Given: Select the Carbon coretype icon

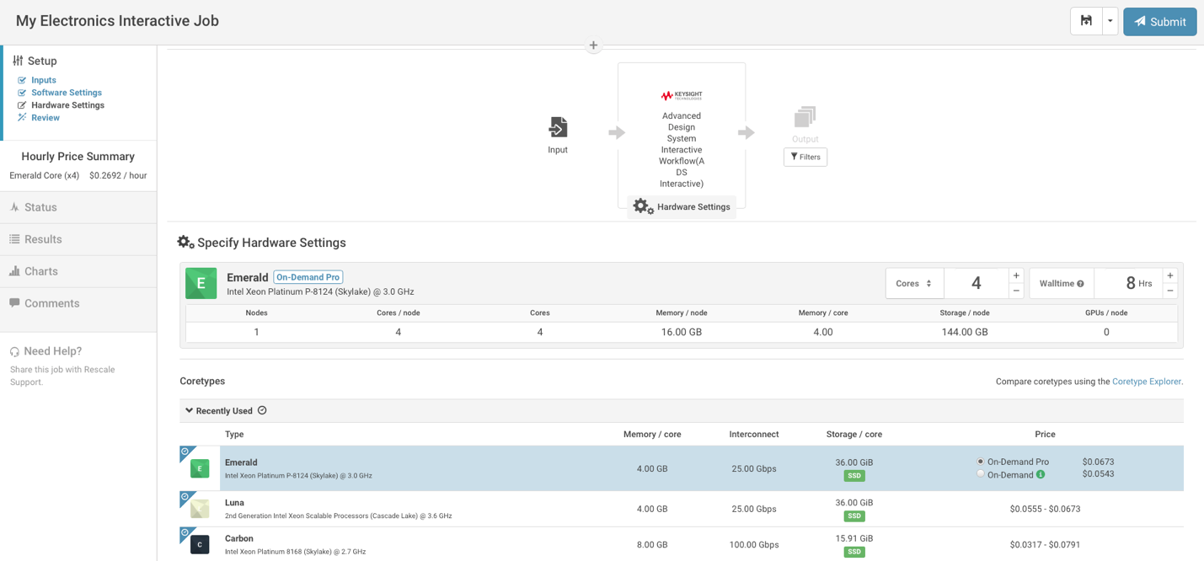Looking at the screenshot, I should click(x=200, y=544).
